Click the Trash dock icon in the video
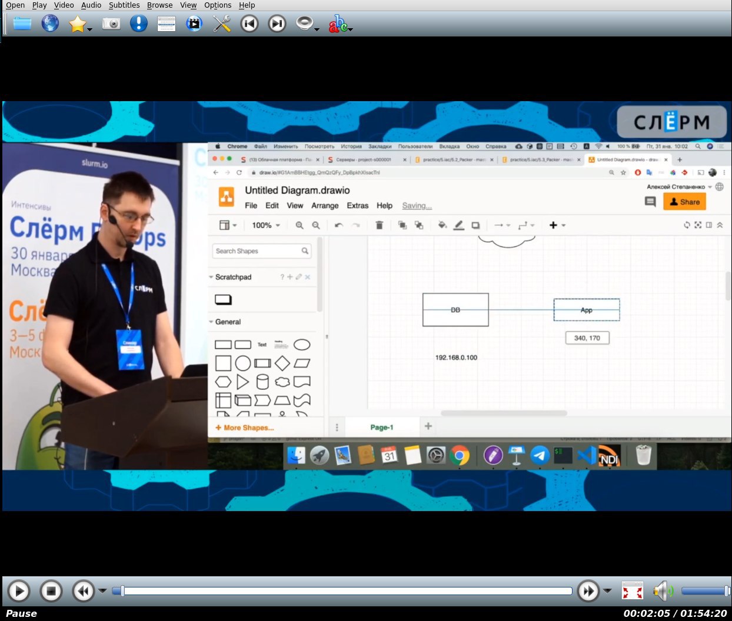Image resolution: width=732 pixels, height=621 pixels. click(x=644, y=455)
